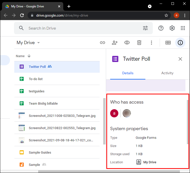190x173 pixels.
Task: Click thumbnail of Screenshot_20211008-025833
Action: (x=22, y=116)
